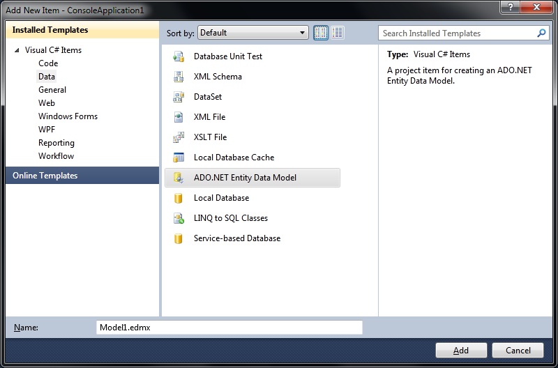The width and height of the screenshot is (558, 368).
Task: Select the Local Database Cache label
Action: pyautogui.click(x=234, y=158)
